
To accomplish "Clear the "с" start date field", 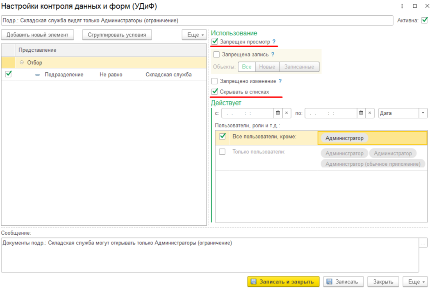I will click(x=287, y=113).
